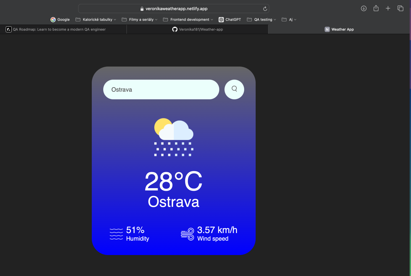Open the Frontend development folder dropdown

(188, 20)
